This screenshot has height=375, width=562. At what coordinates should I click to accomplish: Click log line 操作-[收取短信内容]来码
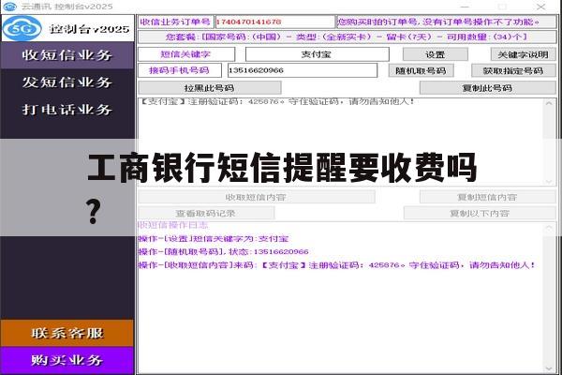(337, 265)
